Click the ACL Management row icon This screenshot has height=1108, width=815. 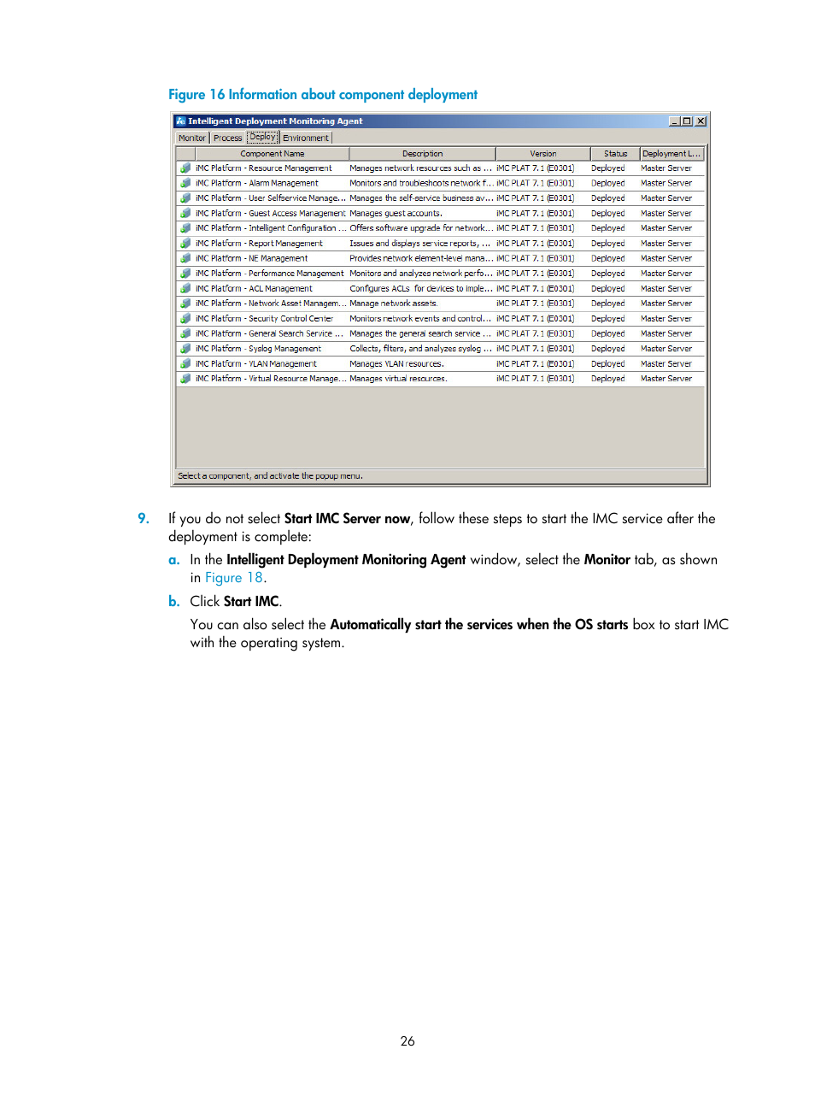click(185, 289)
